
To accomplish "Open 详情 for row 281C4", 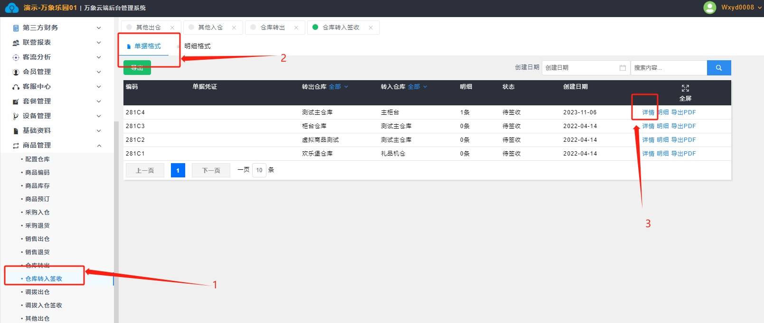I will click(x=648, y=112).
